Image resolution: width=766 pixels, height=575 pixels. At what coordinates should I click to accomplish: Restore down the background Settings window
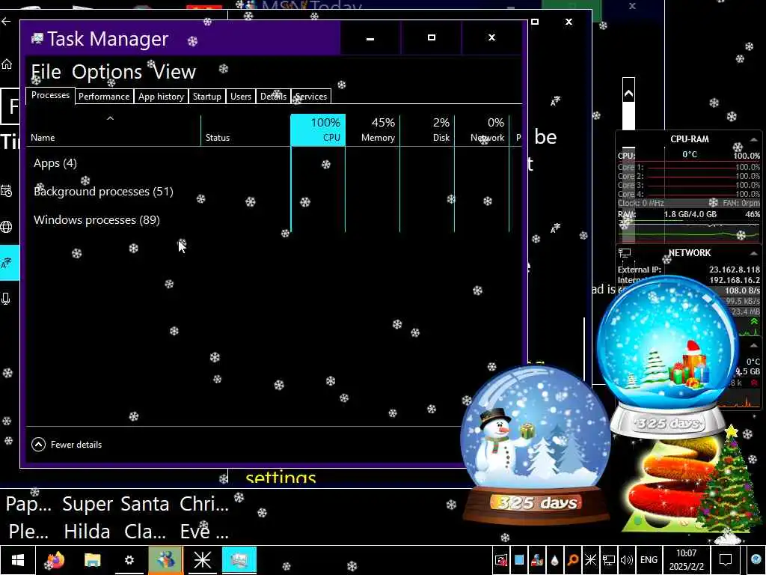(x=535, y=22)
